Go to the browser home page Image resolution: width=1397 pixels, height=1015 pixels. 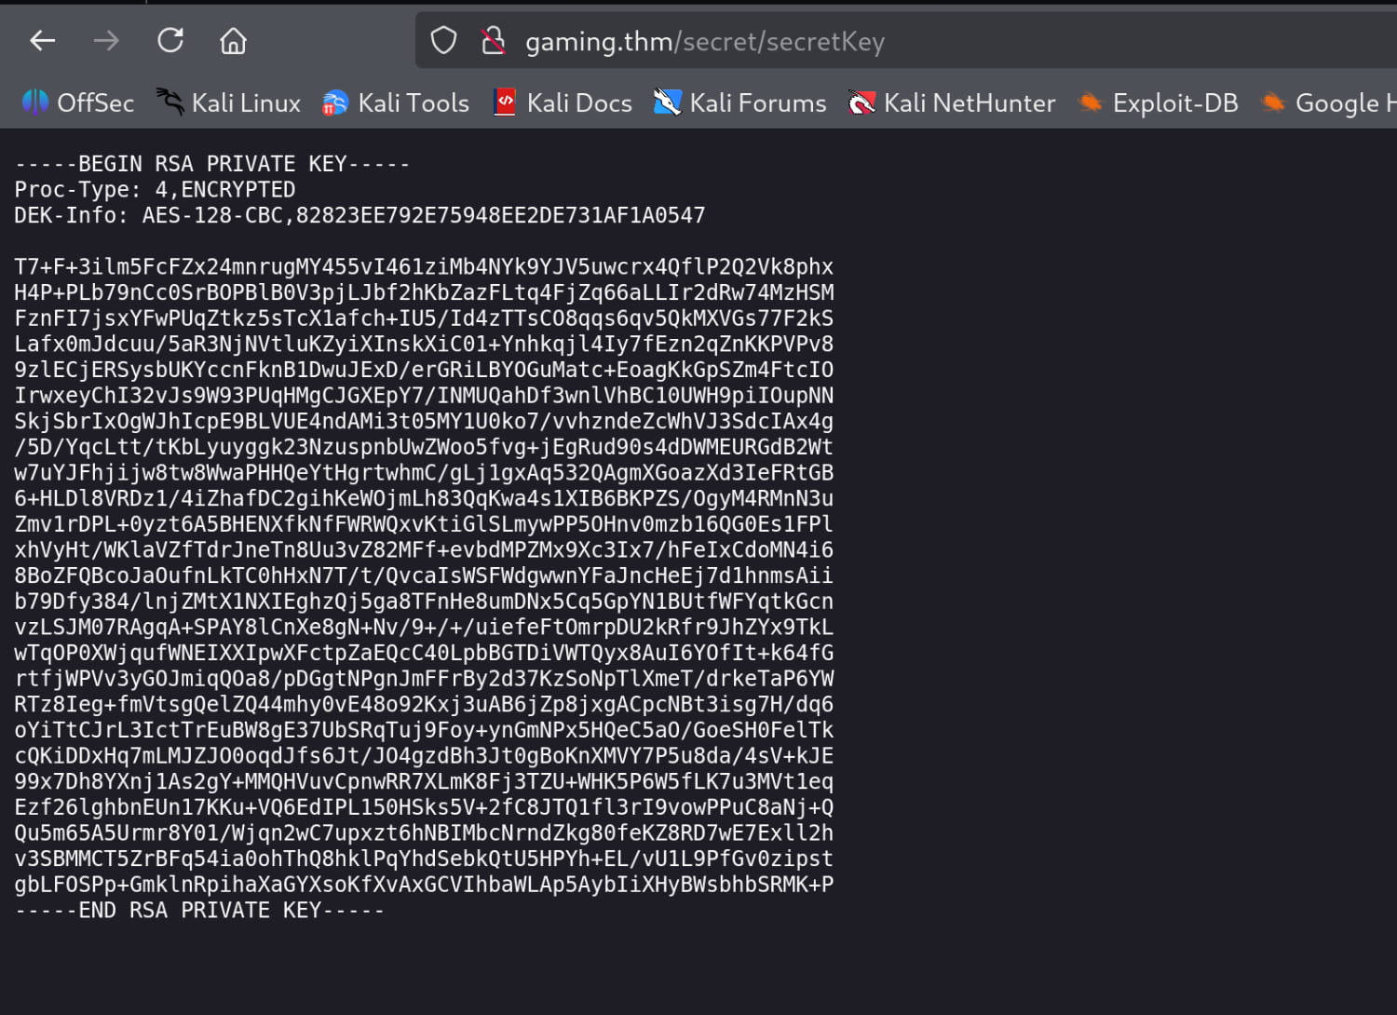233,41
